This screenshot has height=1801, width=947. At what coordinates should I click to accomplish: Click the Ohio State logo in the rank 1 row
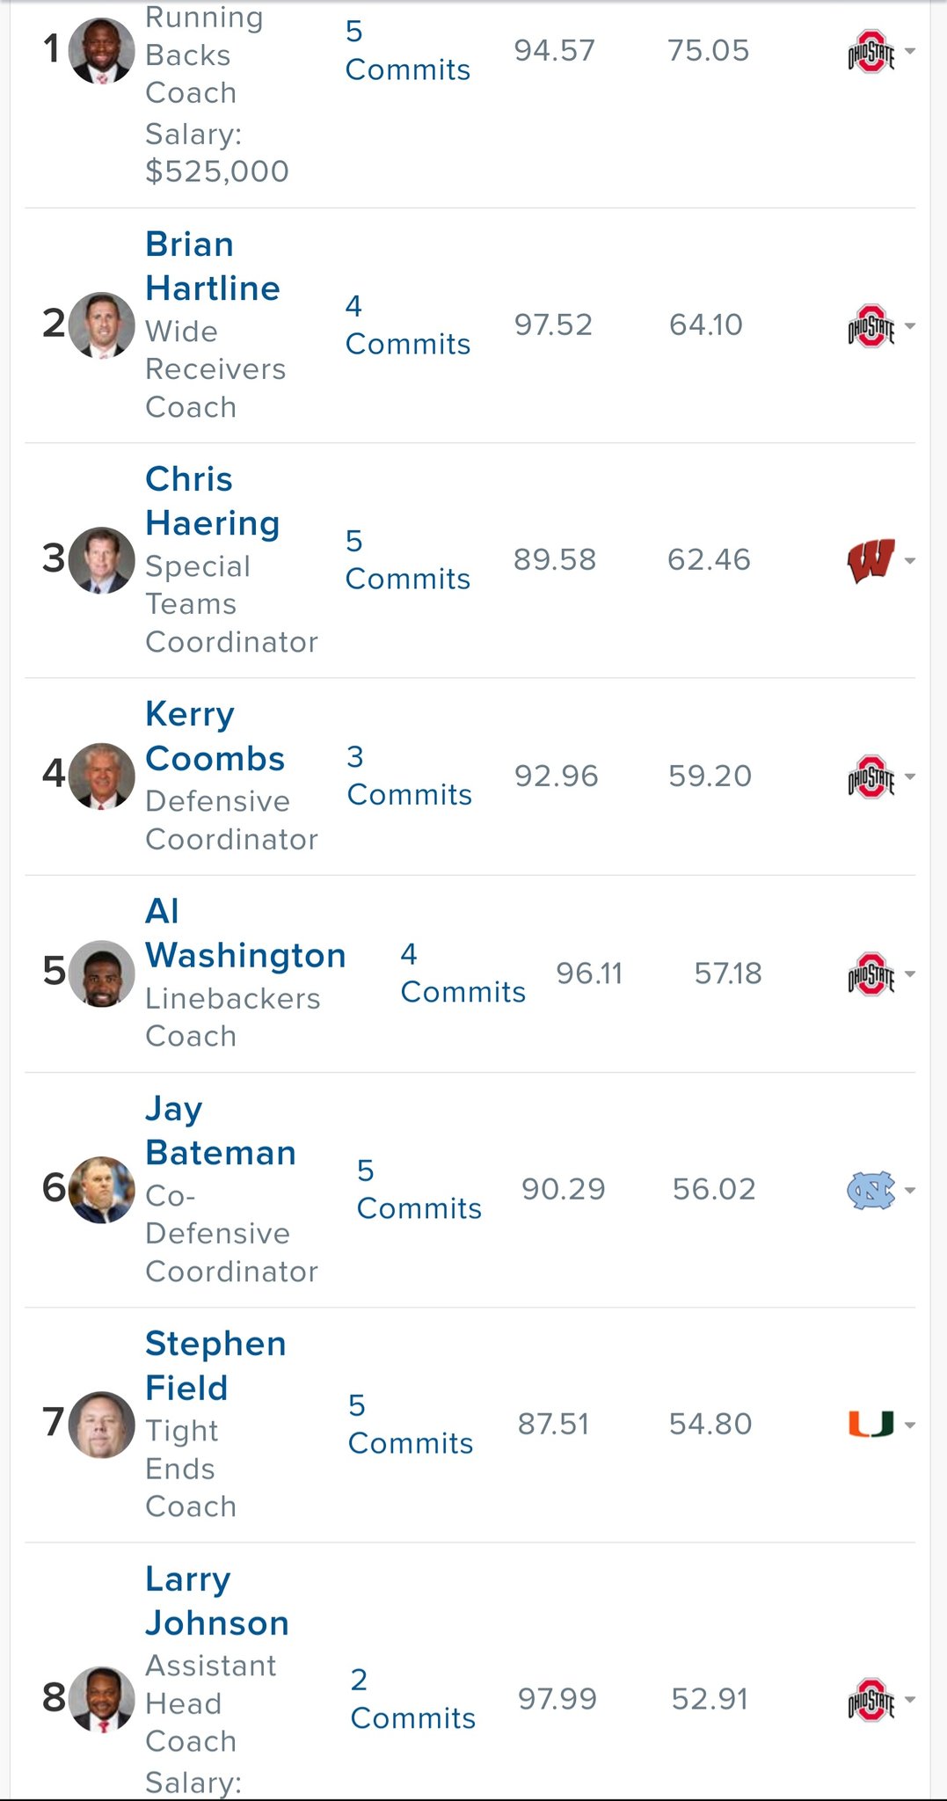pos(871,51)
